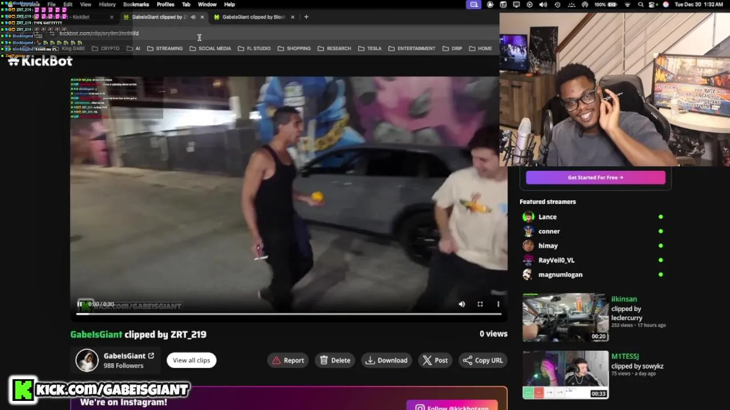Copy the clip URL

483,360
